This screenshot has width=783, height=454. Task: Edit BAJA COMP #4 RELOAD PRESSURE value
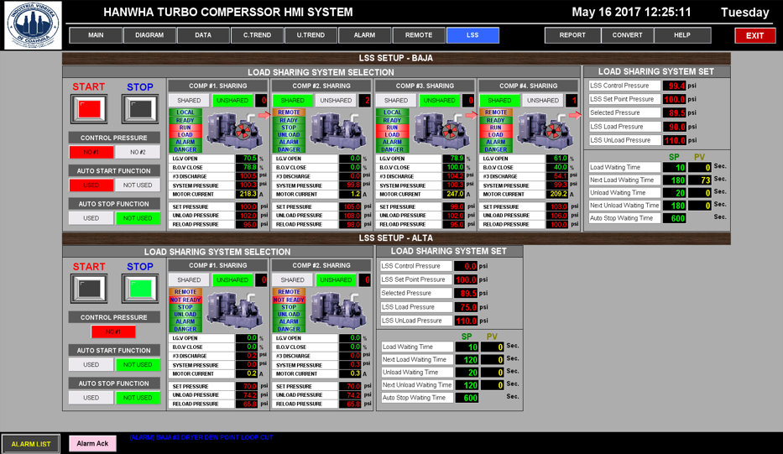556,225
